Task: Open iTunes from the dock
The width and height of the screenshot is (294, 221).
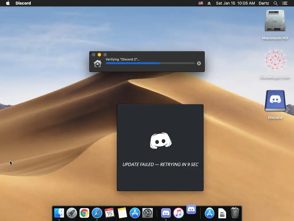Action: [x=178, y=213]
